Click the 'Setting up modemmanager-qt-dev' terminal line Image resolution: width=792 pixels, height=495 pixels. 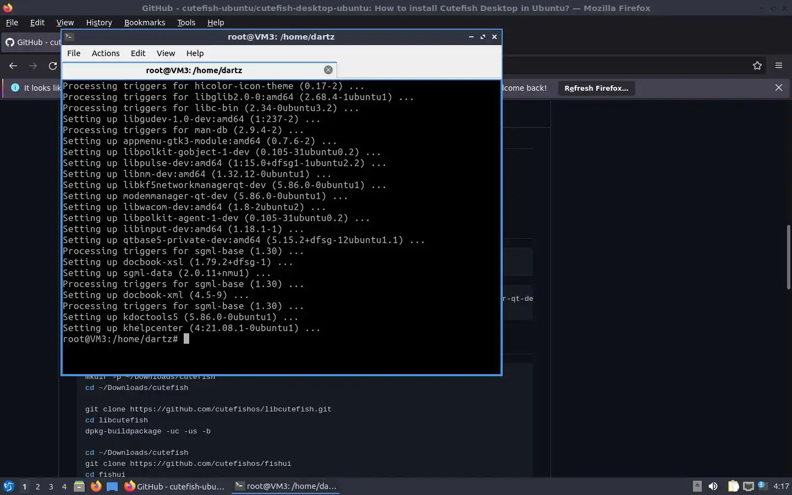click(205, 196)
